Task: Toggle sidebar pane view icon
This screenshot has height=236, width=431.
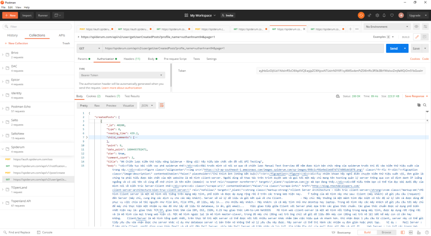Action: (402, 233)
